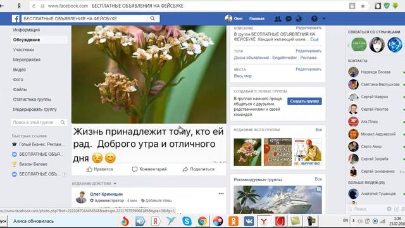Open Голый бизнес quick link
This screenshot has width=405, height=228.
click(39, 144)
